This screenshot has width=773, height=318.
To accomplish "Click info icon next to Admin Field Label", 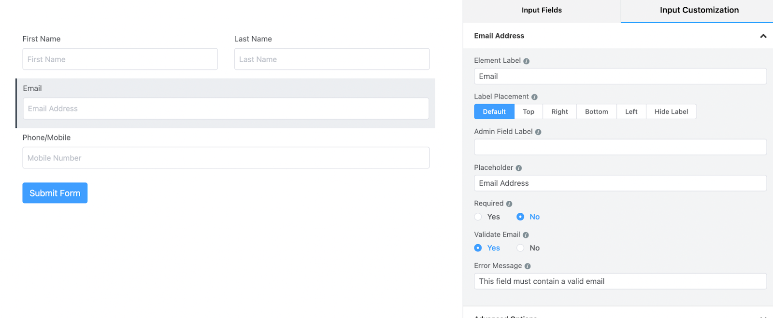I will click(538, 132).
